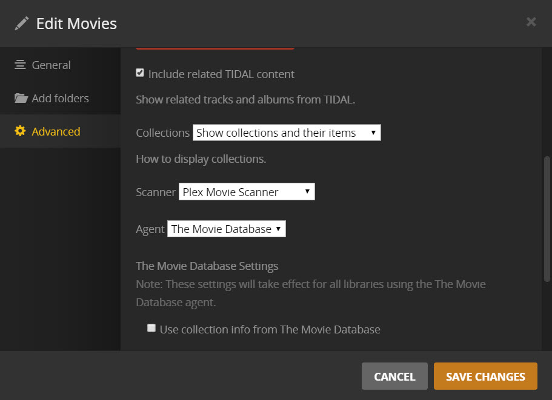Go to the Add folders tab
The width and height of the screenshot is (552, 400).
(x=60, y=98)
